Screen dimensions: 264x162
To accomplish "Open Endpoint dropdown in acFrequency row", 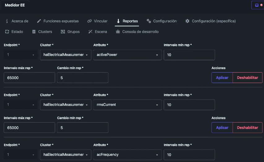I will pos(21,155).
